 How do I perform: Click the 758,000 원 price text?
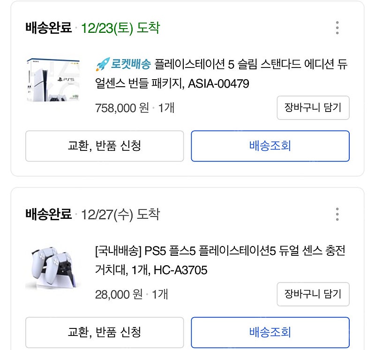click(122, 108)
